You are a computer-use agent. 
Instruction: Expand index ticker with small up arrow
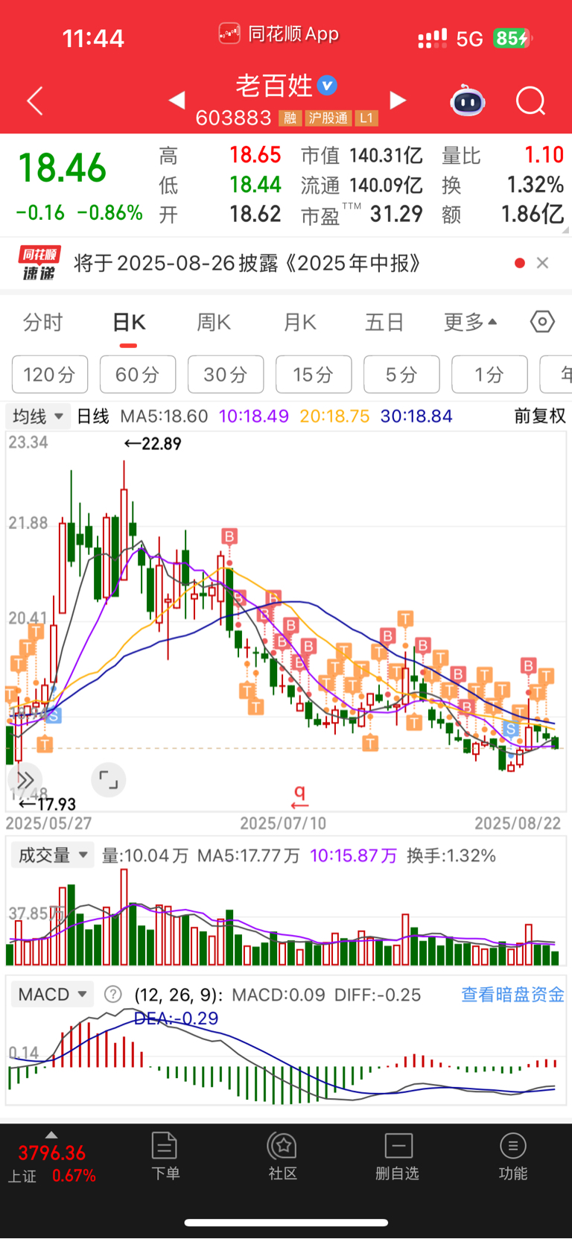[x=51, y=1135]
